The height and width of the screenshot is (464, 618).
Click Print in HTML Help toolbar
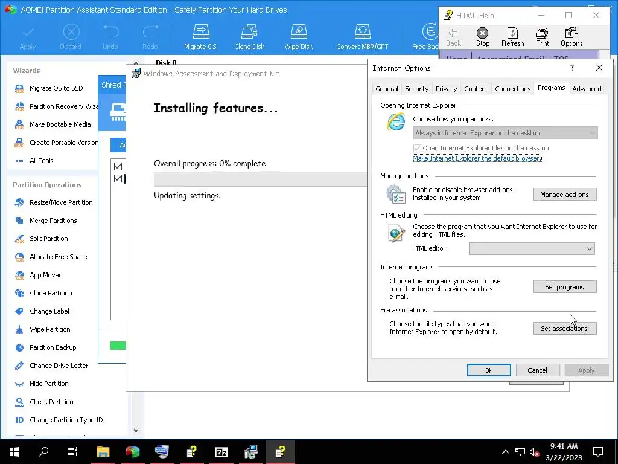point(542,37)
